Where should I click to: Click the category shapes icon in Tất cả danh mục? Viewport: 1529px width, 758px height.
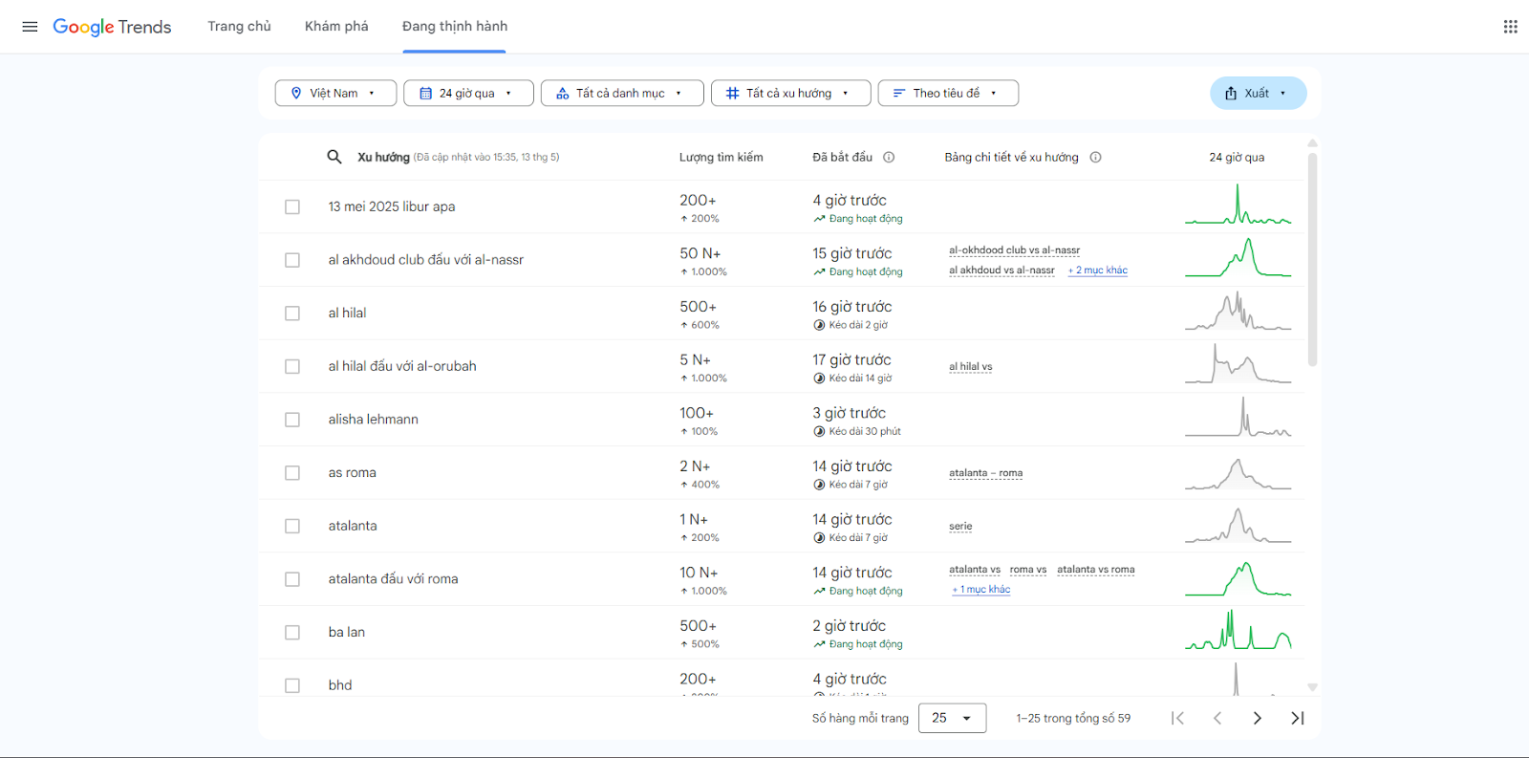pyautogui.click(x=563, y=93)
